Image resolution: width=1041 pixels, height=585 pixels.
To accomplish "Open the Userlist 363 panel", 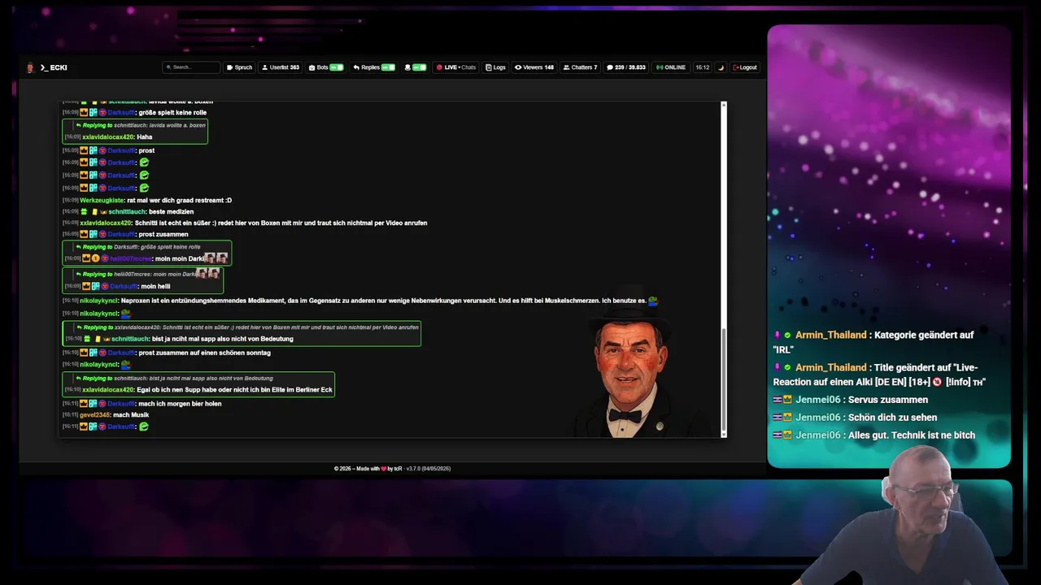I will click(280, 67).
